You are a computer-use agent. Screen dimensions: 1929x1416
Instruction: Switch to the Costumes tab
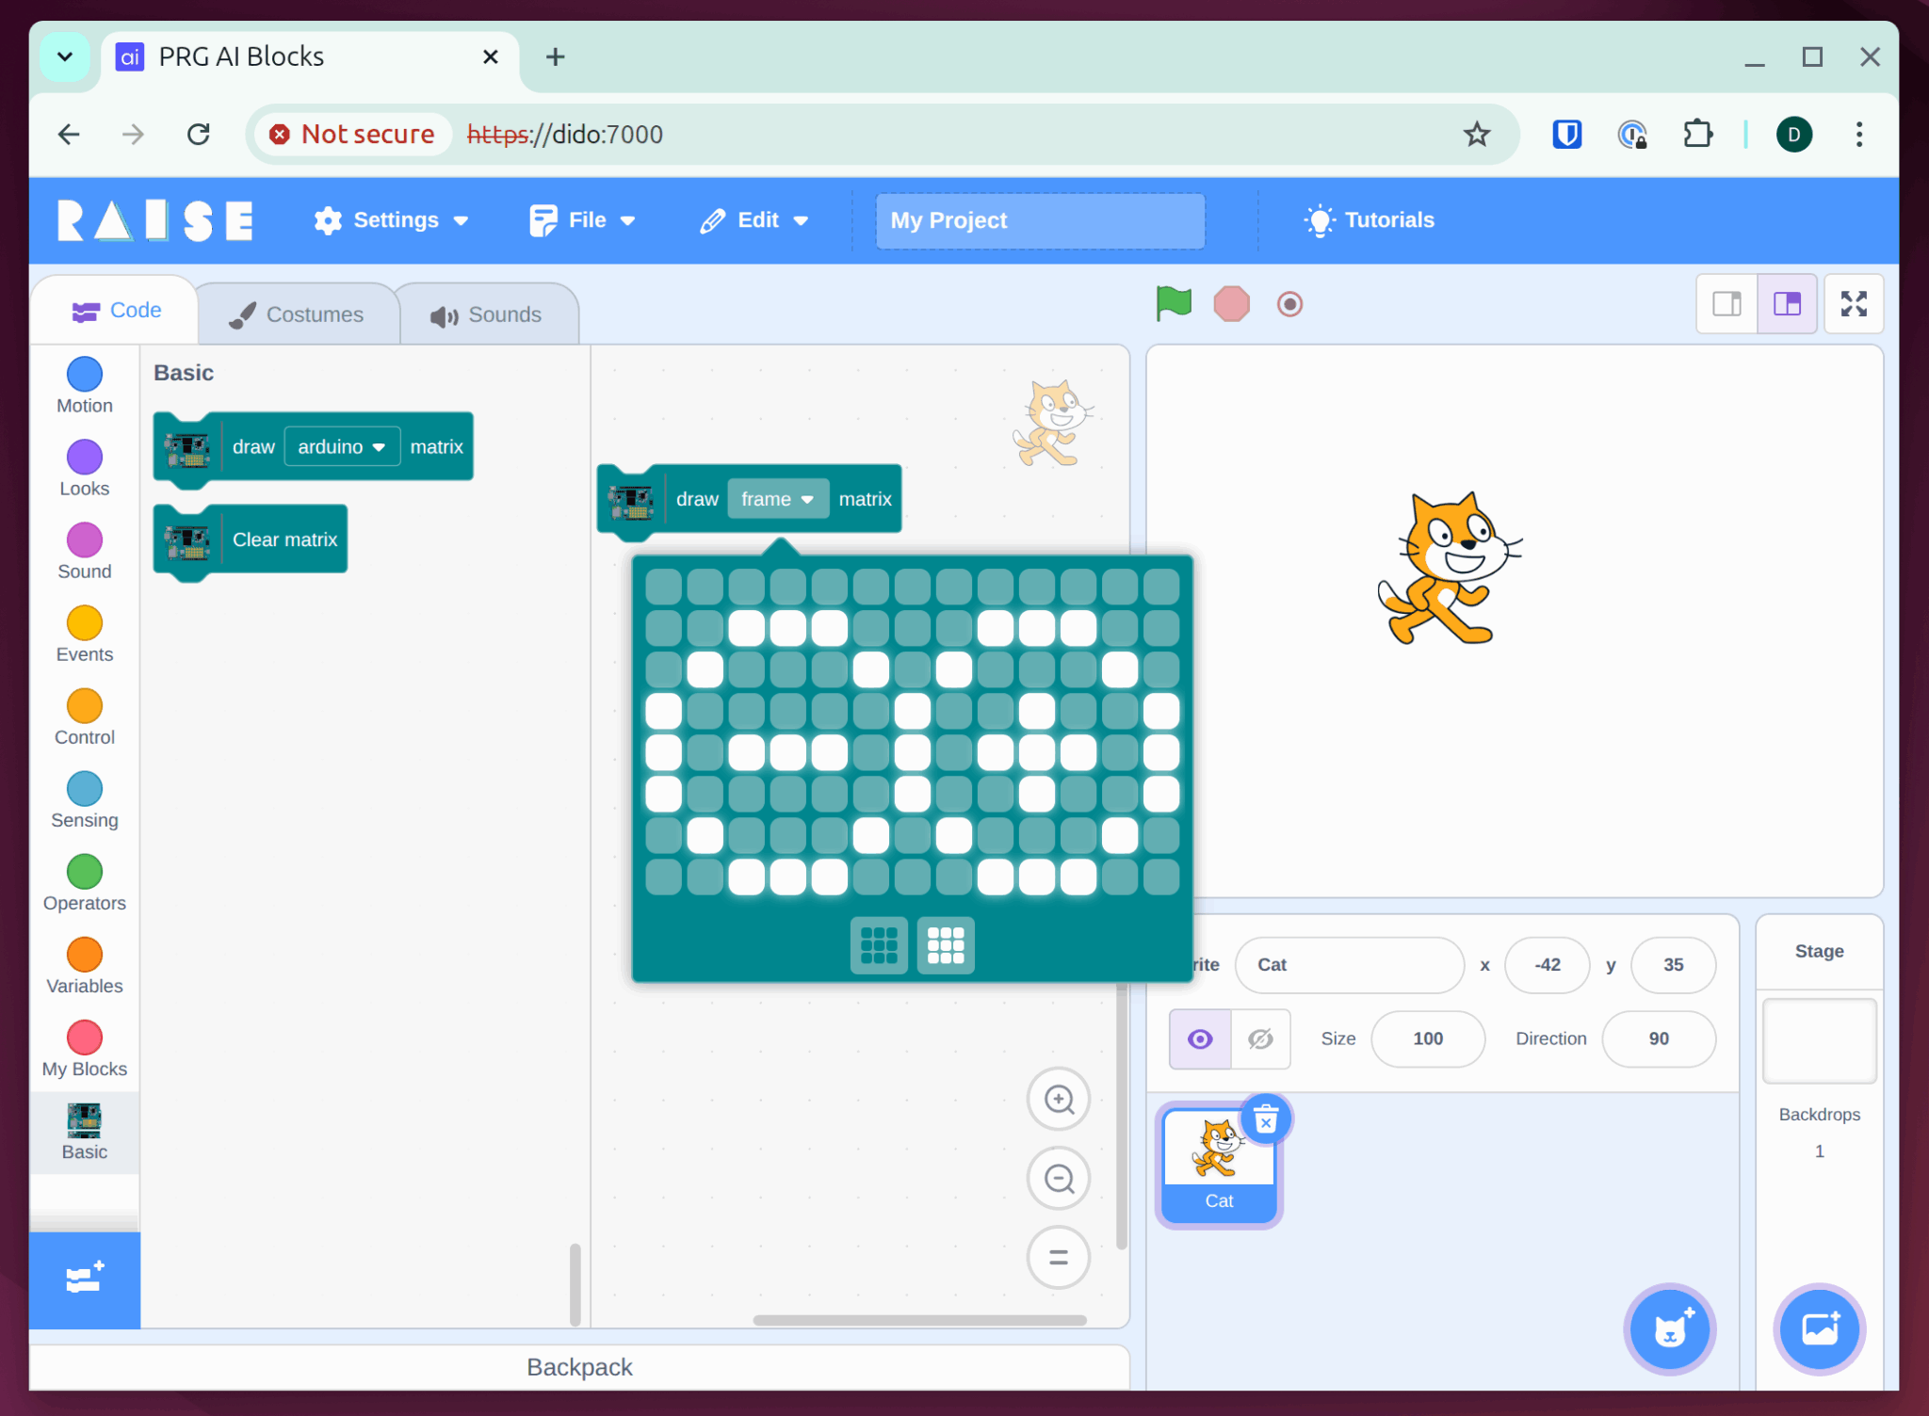tap(297, 314)
